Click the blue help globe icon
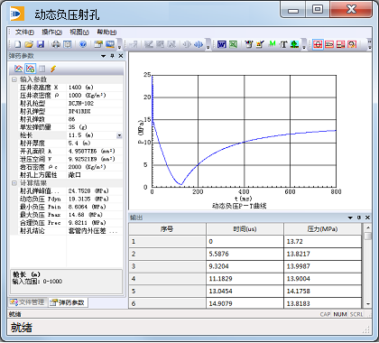 [83, 44]
